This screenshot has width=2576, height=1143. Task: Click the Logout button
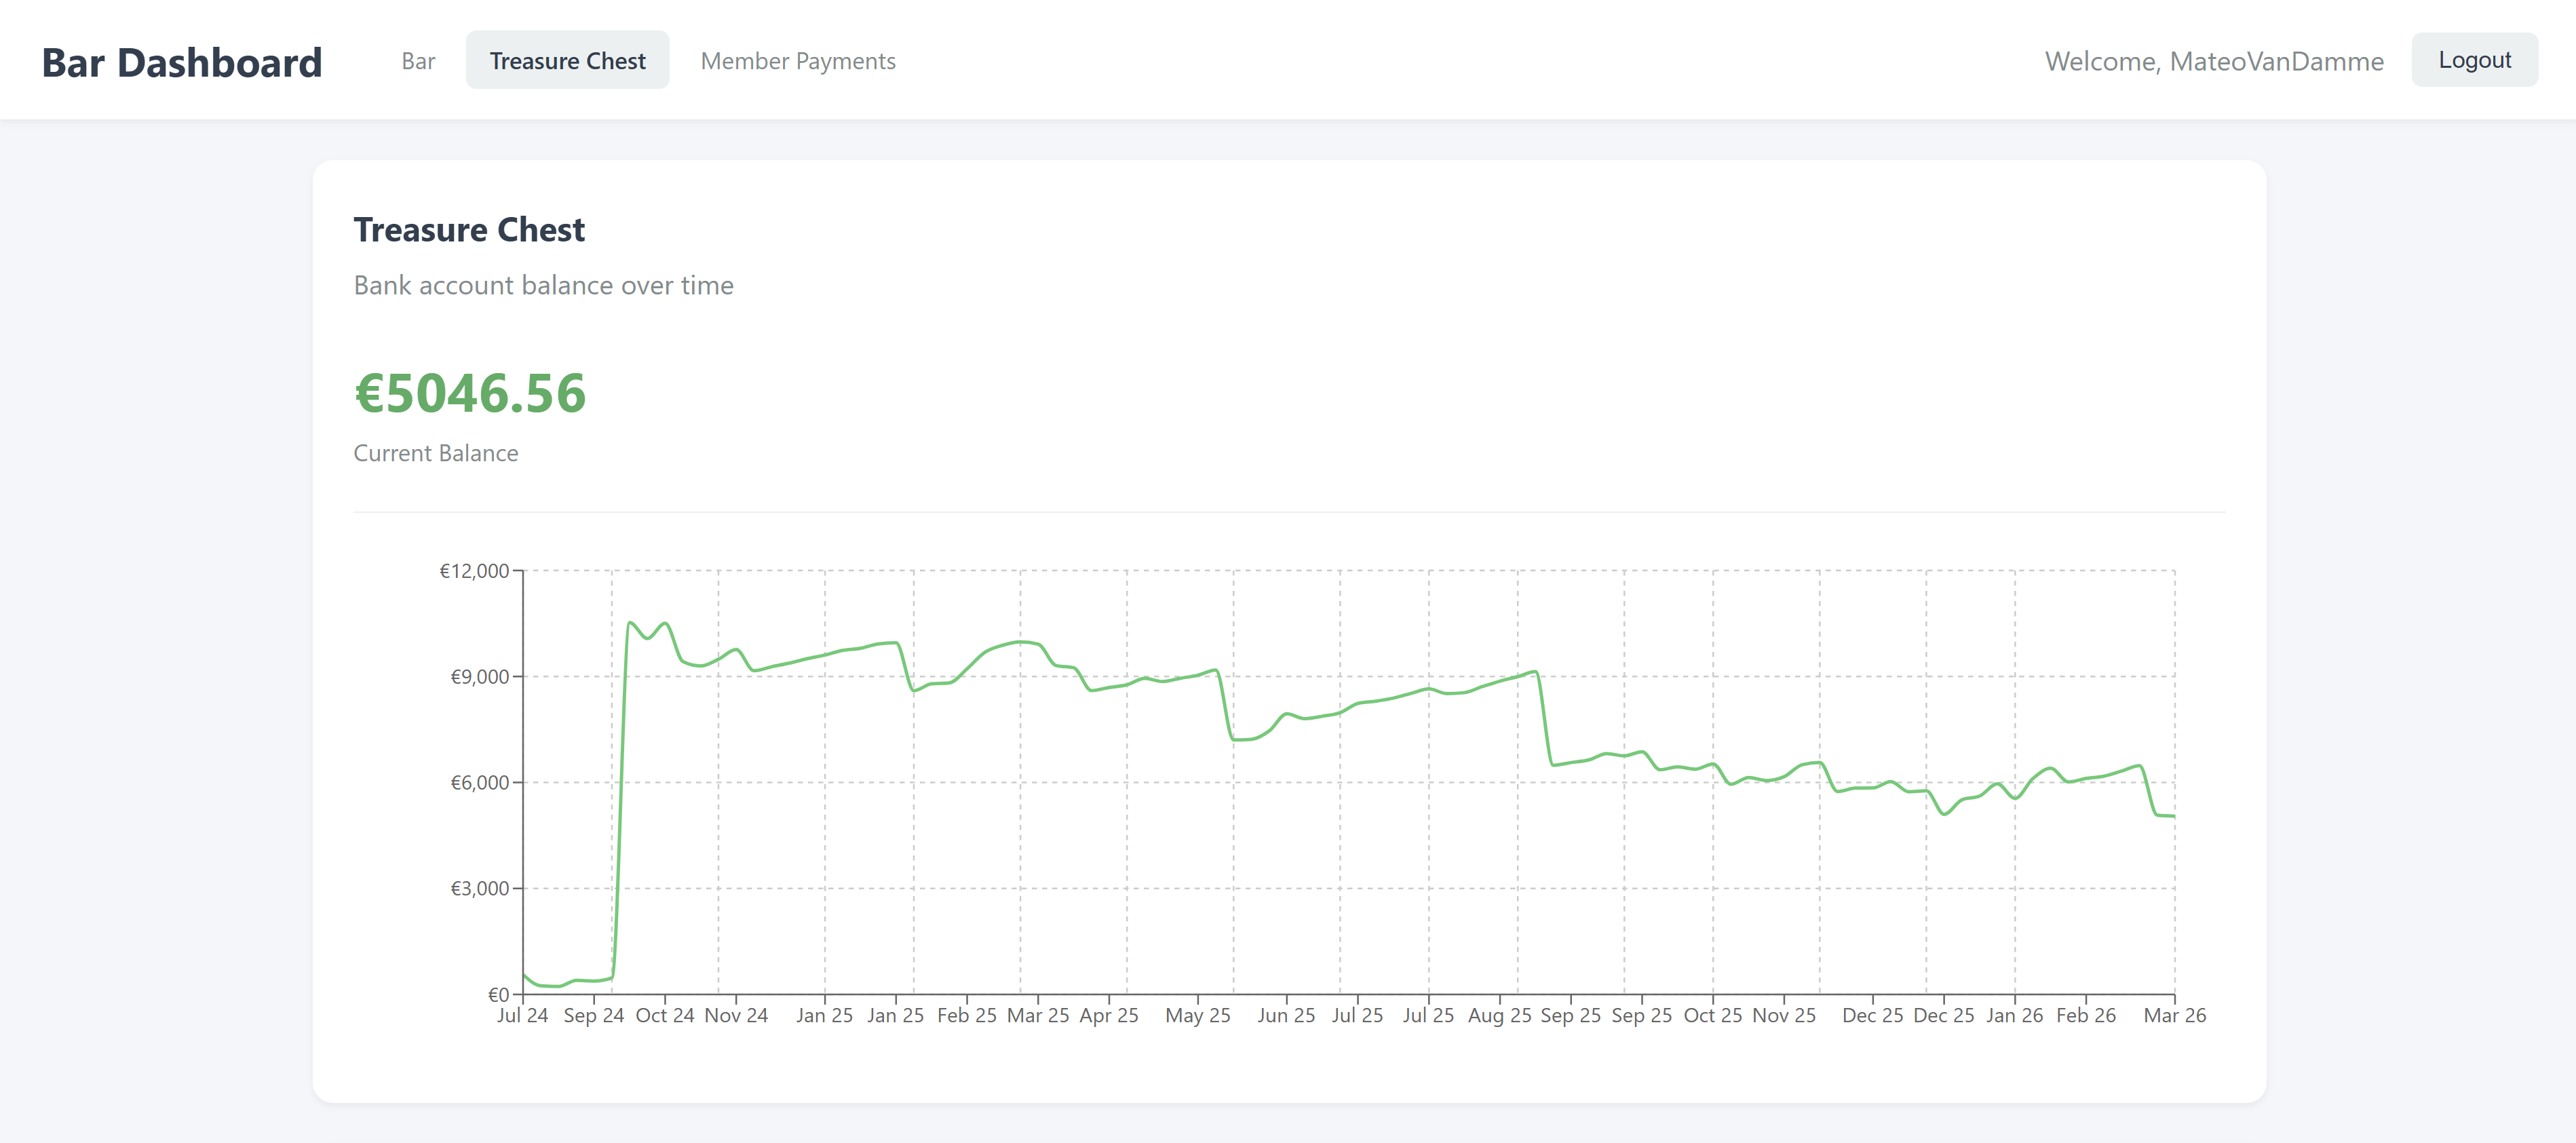(x=2473, y=60)
